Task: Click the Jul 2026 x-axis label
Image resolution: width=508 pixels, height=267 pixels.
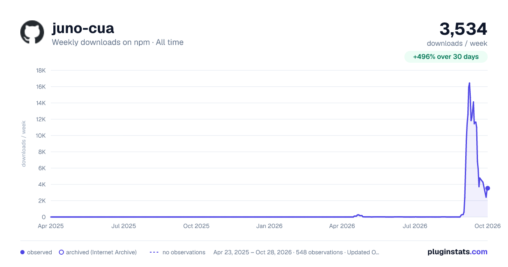Action: click(x=414, y=226)
